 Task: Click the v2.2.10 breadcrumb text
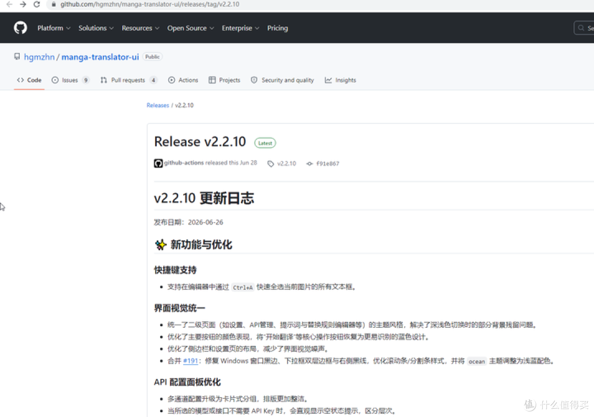pyautogui.click(x=184, y=105)
